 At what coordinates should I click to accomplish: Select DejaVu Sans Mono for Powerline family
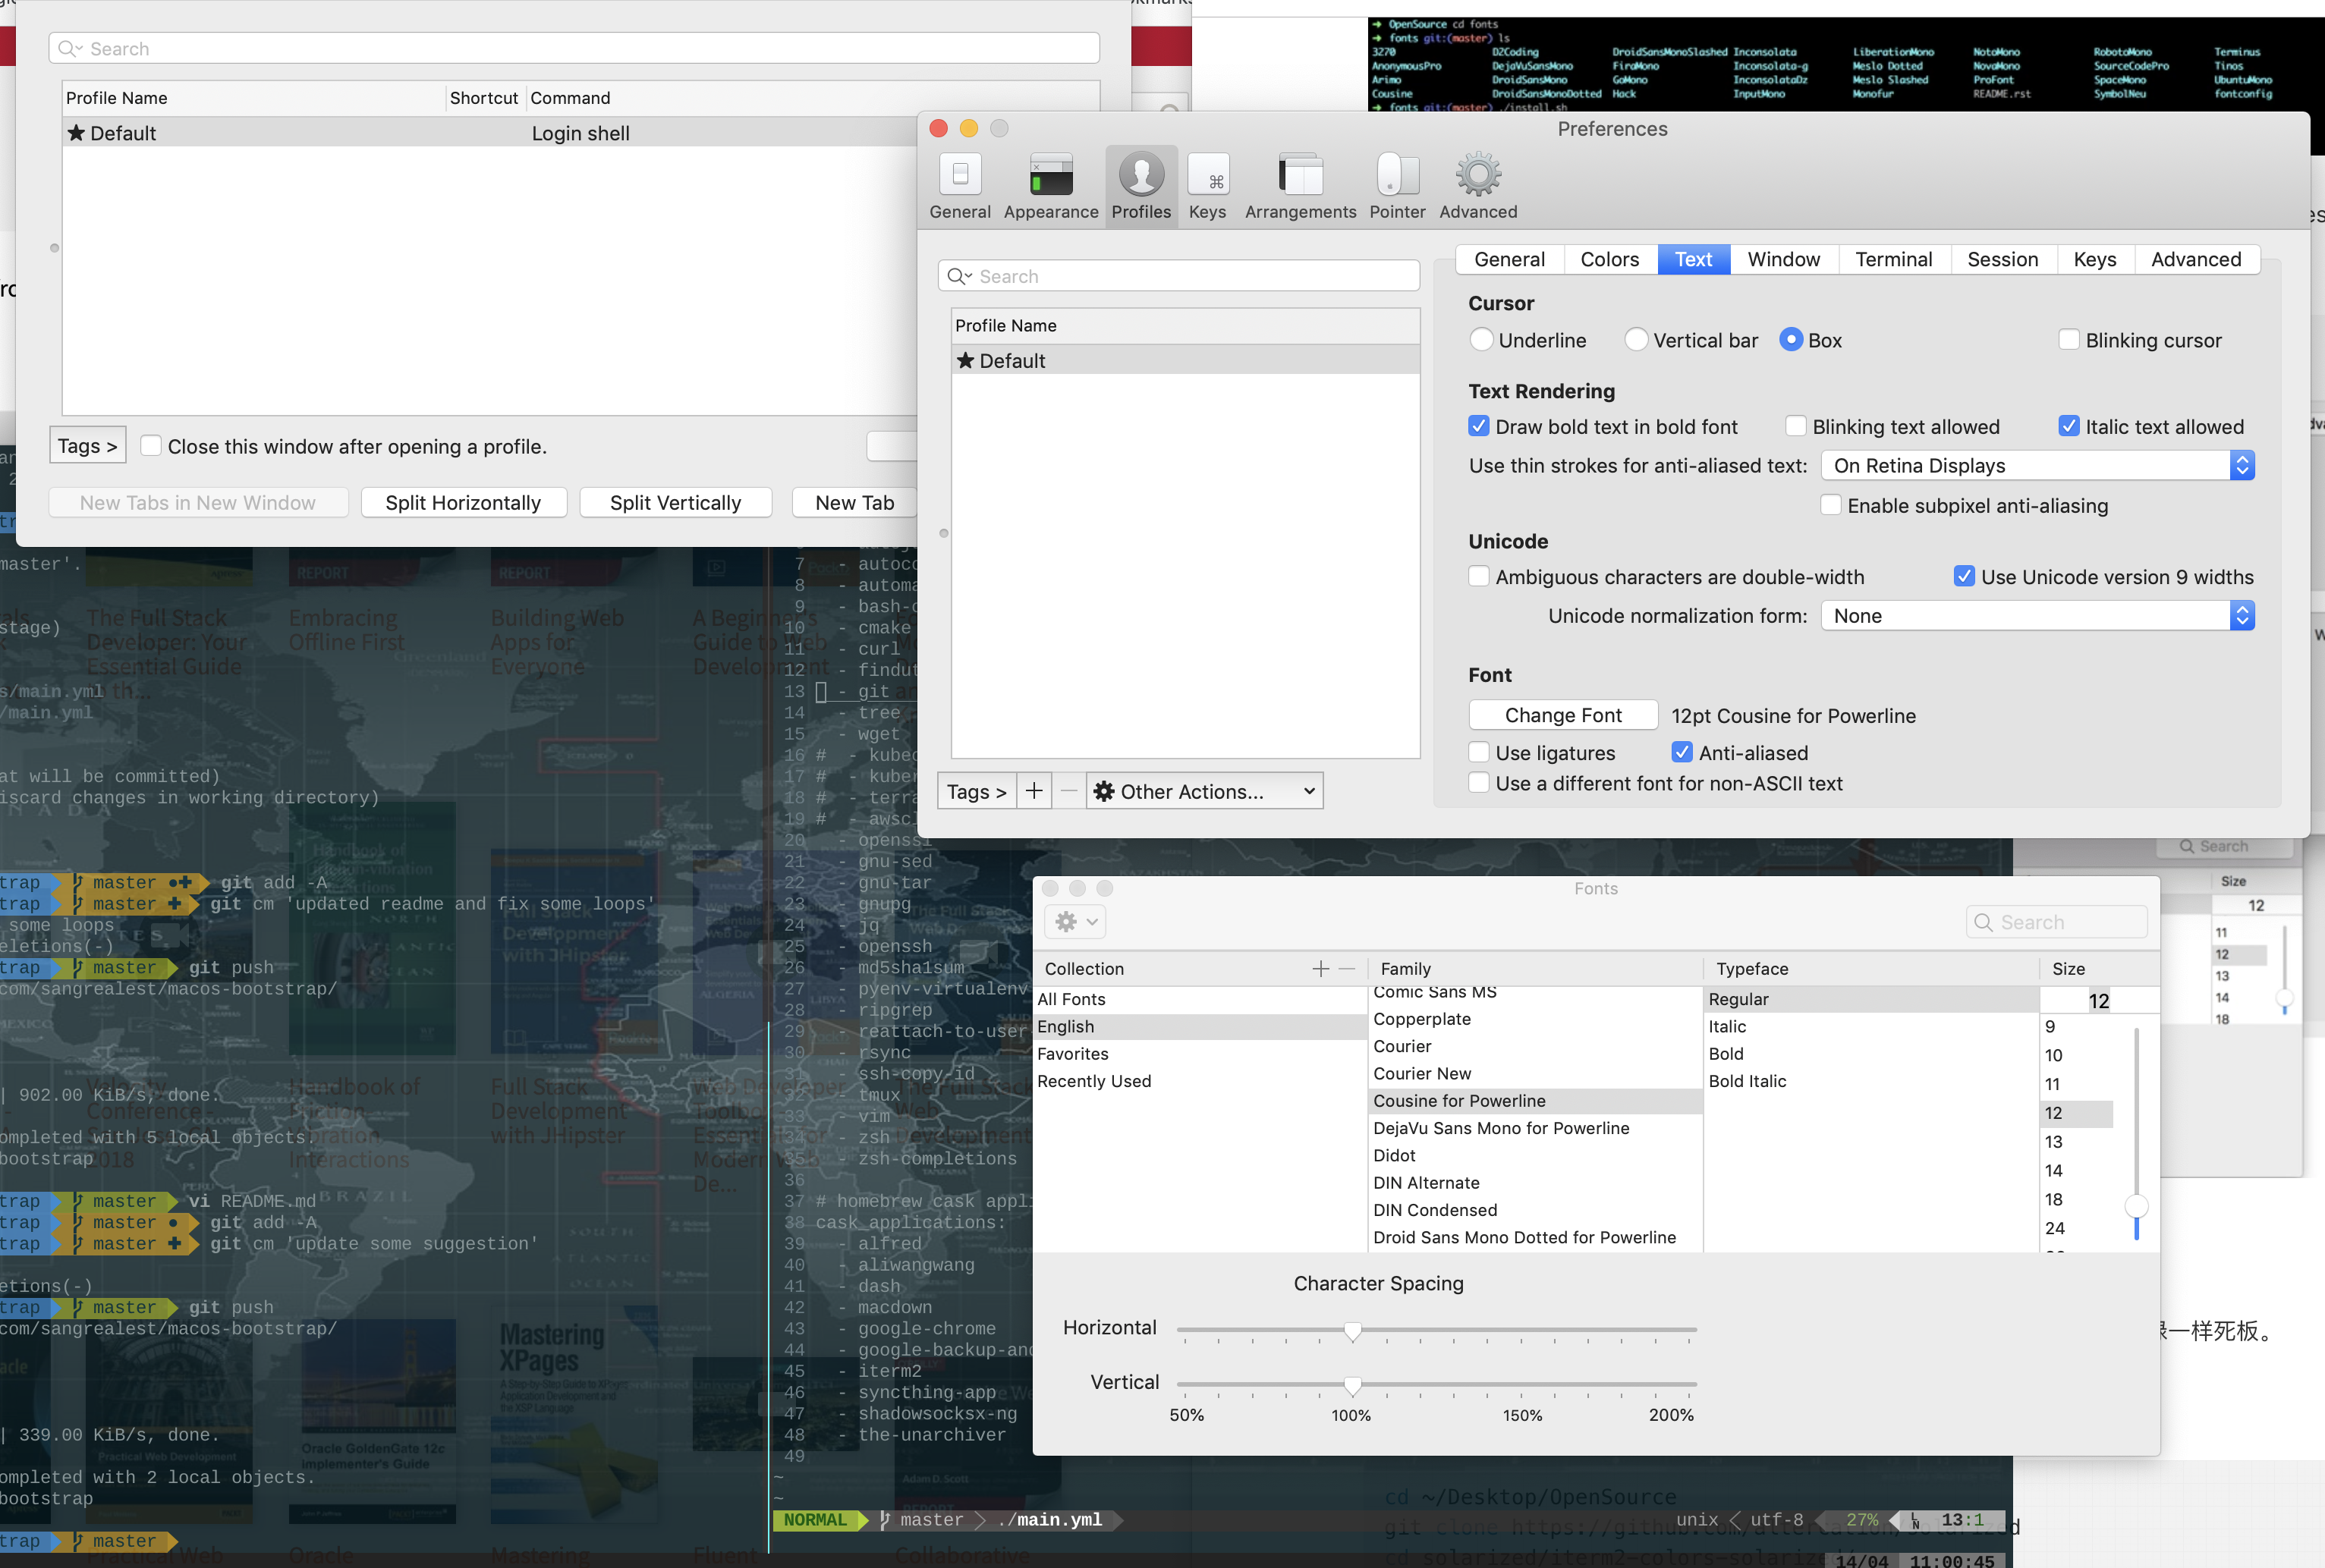[x=1534, y=1128]
